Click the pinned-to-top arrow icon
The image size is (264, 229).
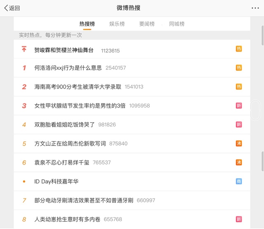pyautogui.click(x=24, y=49)
